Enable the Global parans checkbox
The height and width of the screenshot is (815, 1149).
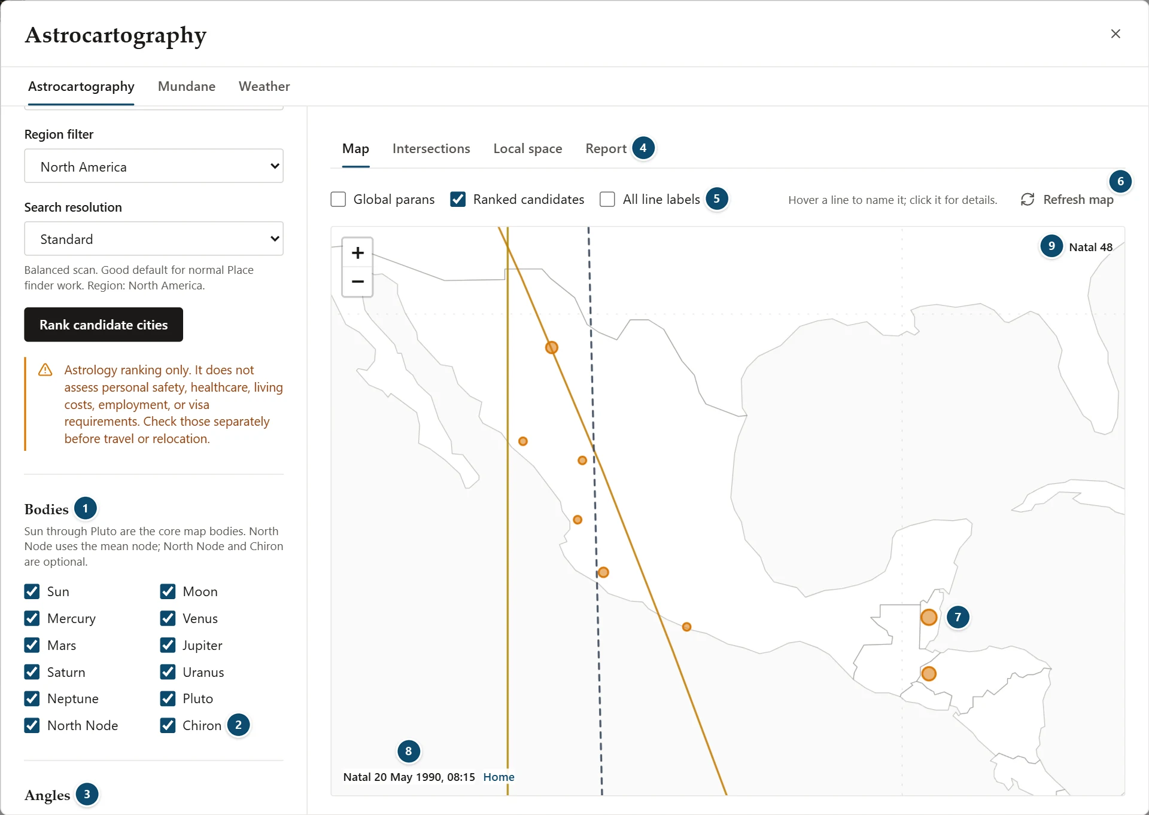coord(338,199)
